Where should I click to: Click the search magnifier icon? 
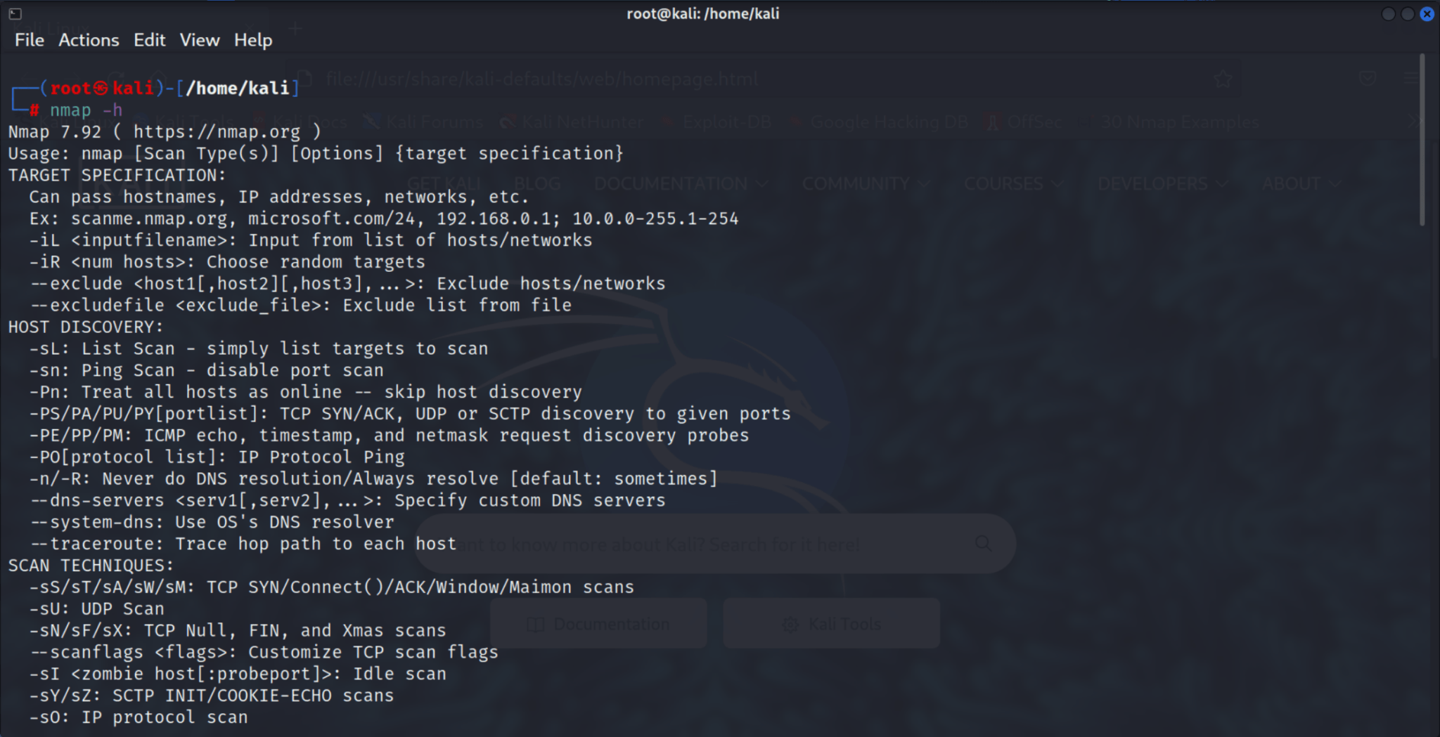[x=984, y=543]
